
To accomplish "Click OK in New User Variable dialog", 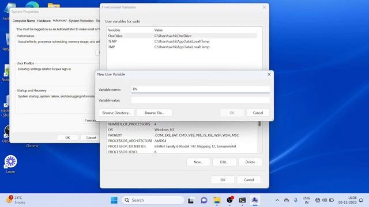I will [232, 113].
